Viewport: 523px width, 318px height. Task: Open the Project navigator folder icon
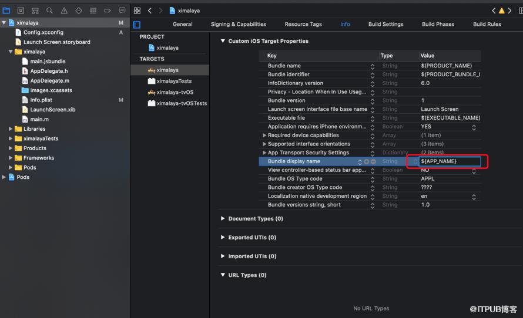coord(6,11)
